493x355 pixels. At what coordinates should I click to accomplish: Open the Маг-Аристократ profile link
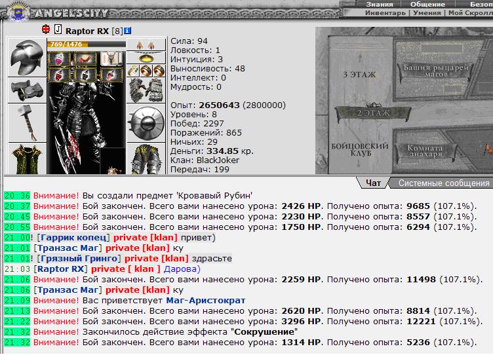coord(206,301)
